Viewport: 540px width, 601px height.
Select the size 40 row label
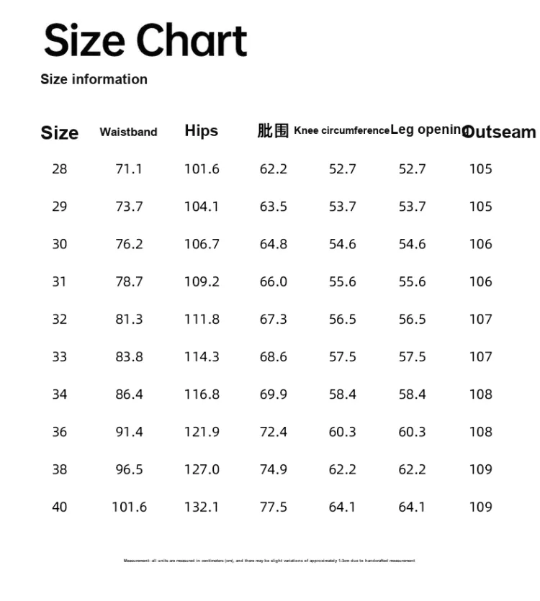59,507
